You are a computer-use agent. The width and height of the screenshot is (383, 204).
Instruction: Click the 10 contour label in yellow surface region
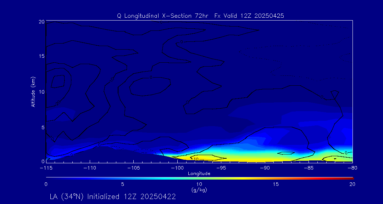pyautogui.click(x=196, y=159)
